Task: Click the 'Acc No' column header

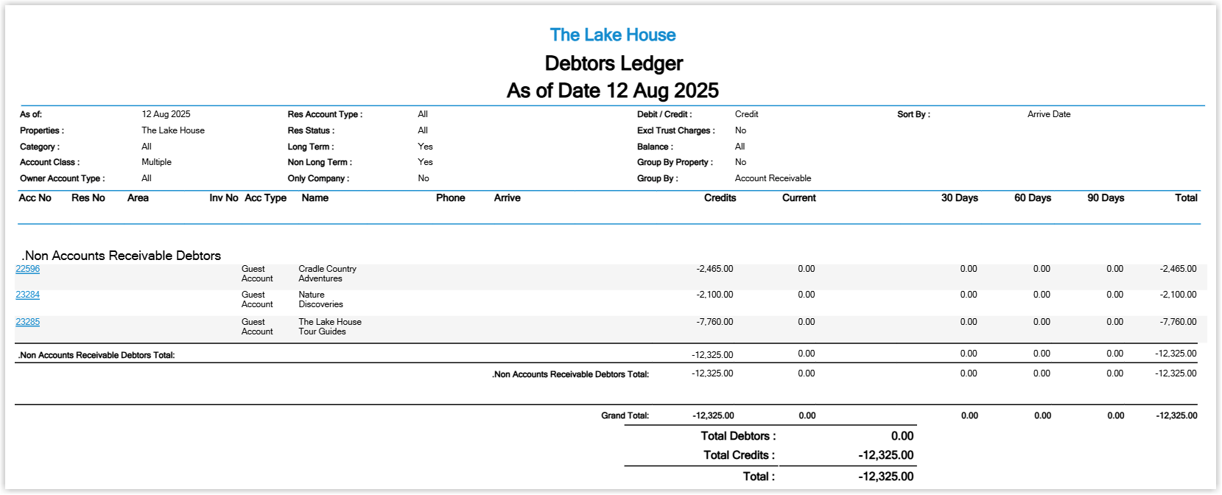Action: point(35,198)
